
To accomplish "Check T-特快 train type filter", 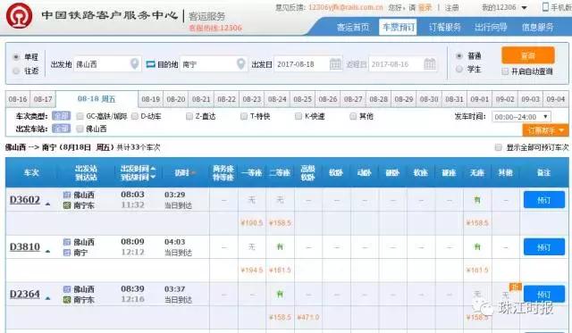I will pyautogui.click(x=244, y=116).
